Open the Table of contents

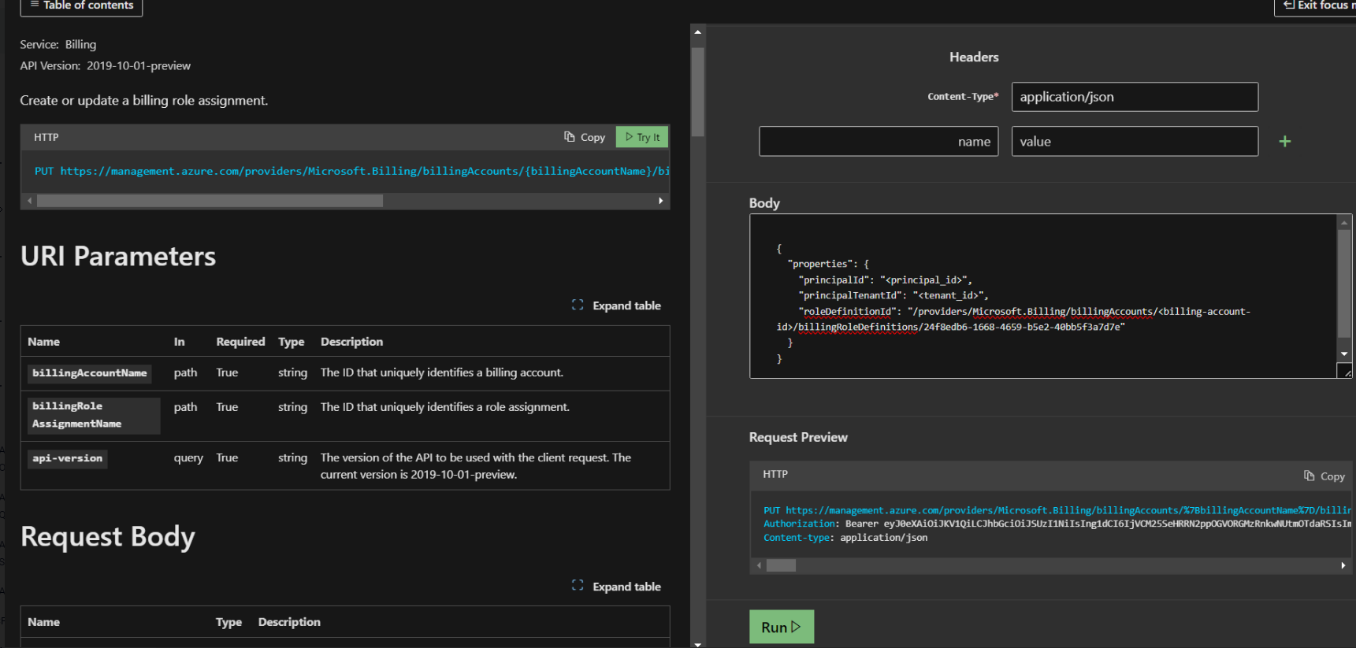click(81, 6)
